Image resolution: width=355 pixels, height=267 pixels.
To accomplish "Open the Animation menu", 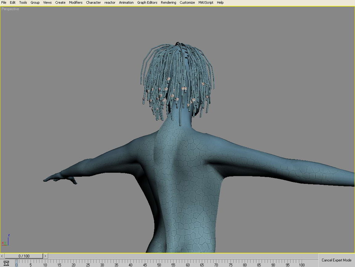I will coord(126,3).
